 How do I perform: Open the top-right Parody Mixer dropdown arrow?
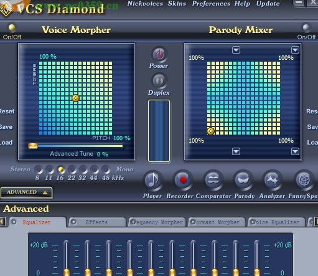coord(295,50)
